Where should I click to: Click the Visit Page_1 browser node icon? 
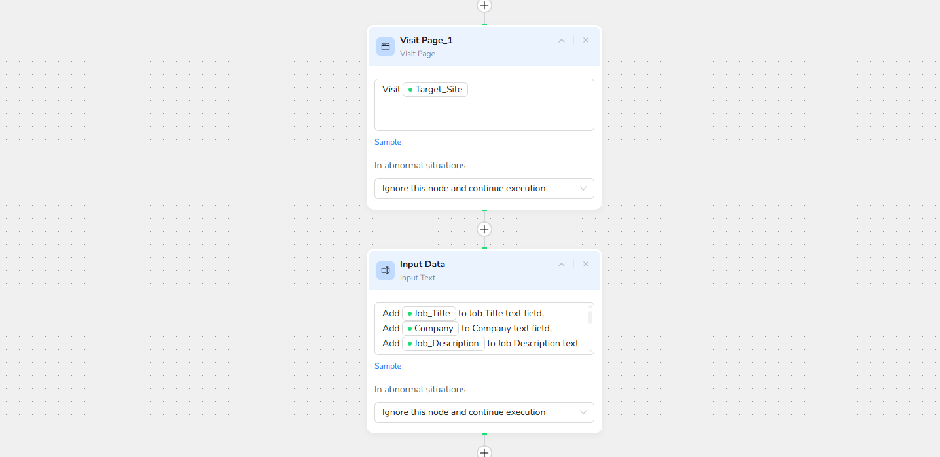pos(386,46)
